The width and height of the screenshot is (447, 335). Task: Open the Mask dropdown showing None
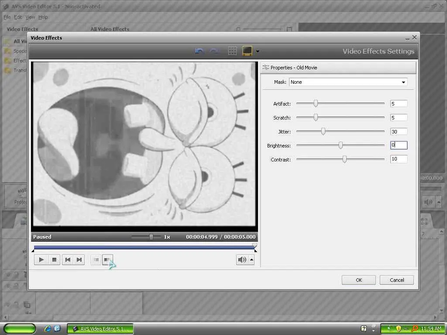tap(348, 82)
